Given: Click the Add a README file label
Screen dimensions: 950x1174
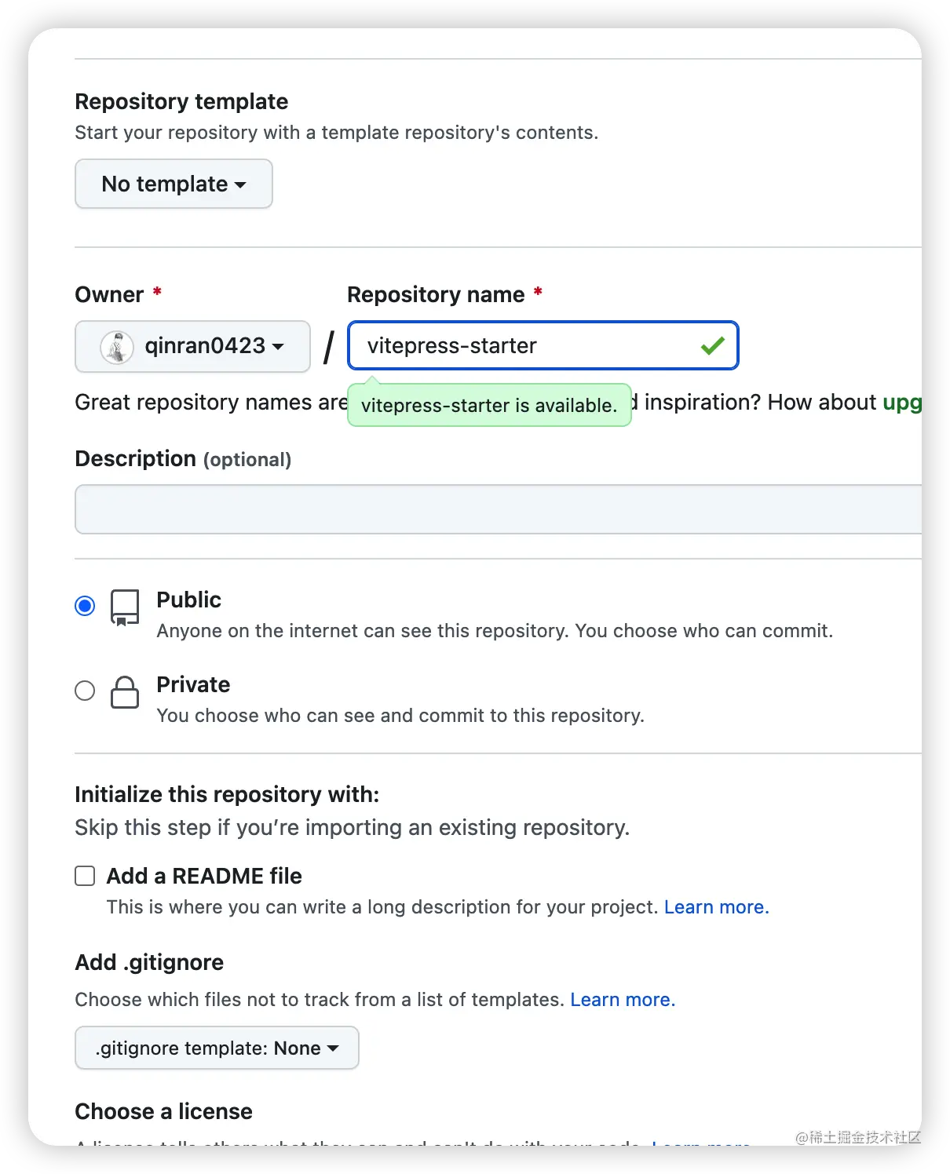Looking at the screenshot, I should (204, 876).
